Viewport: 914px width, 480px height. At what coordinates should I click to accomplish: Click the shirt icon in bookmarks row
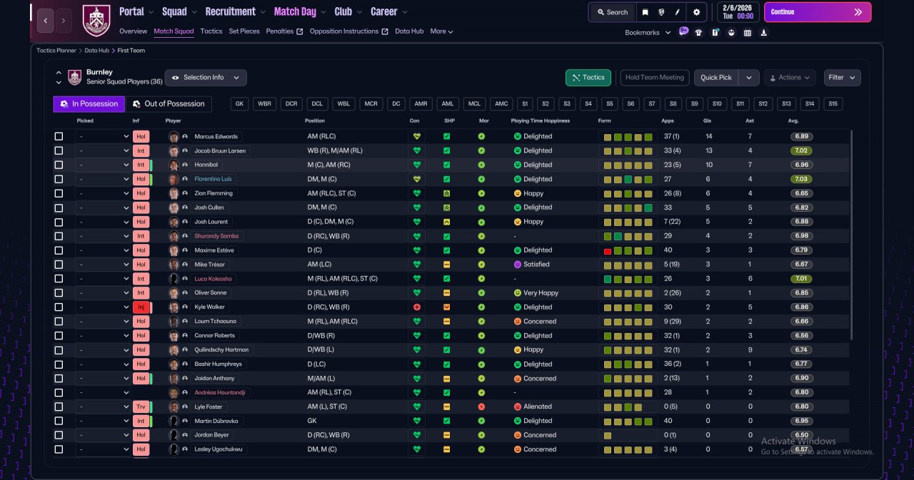click(x=698, y=32)
